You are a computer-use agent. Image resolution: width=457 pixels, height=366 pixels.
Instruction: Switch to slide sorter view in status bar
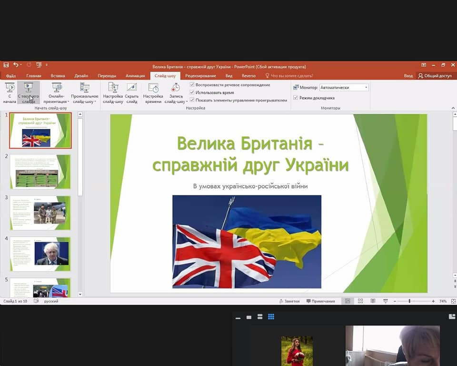click(360, 301)
